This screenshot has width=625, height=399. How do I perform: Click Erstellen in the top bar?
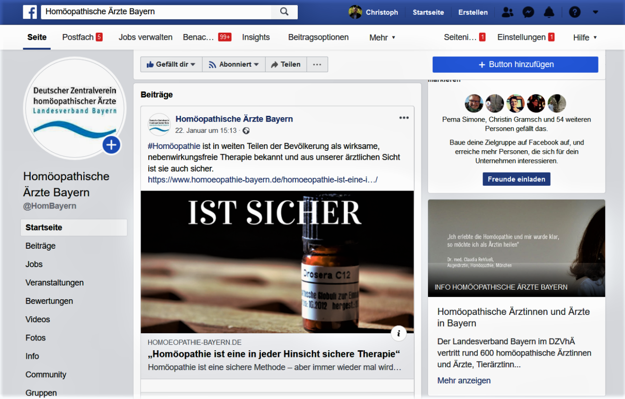tap(473, 12)
